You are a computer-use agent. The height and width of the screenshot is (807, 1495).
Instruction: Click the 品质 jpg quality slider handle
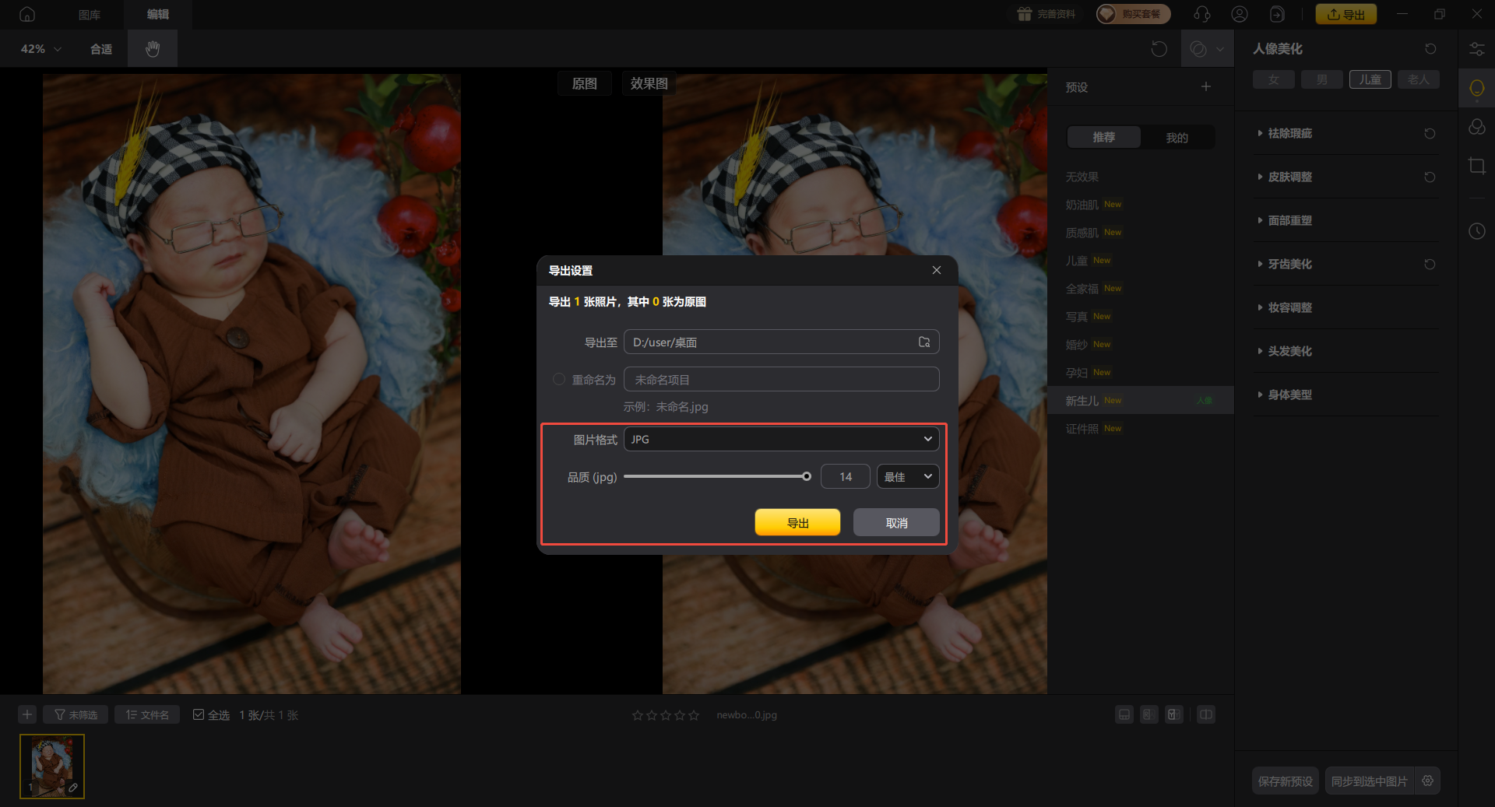[x=807, y=476]
